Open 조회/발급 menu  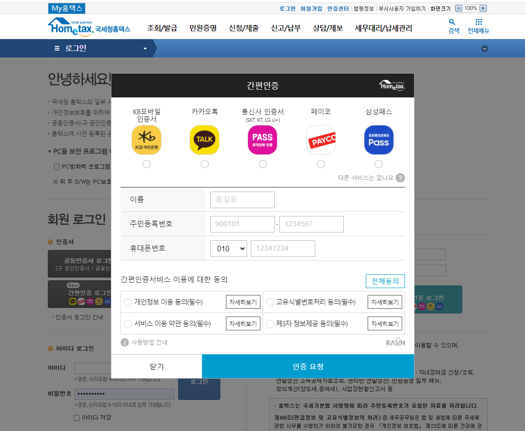coord(162,28)
